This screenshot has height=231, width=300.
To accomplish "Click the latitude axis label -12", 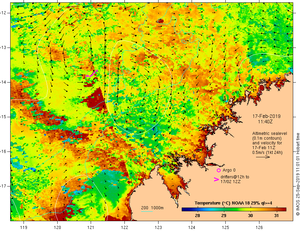I will click(x=3, y=13).
